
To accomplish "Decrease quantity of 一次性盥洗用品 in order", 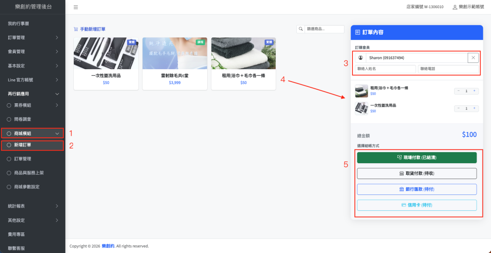I will (458, 108).
